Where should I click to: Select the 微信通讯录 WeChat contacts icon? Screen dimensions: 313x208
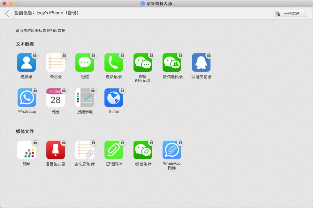point(172,63)
